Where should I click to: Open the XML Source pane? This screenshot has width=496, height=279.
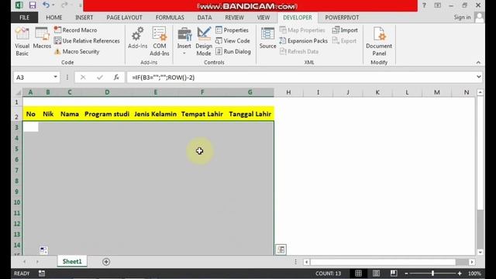[x=267, y=38]
